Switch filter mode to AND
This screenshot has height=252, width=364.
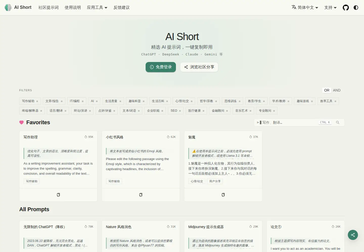337,90
